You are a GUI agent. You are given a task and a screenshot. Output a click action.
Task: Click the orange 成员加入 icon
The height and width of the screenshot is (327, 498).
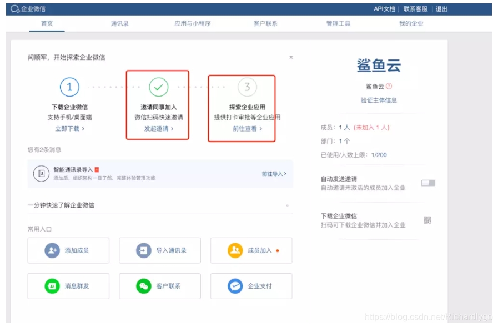point(235,250)
